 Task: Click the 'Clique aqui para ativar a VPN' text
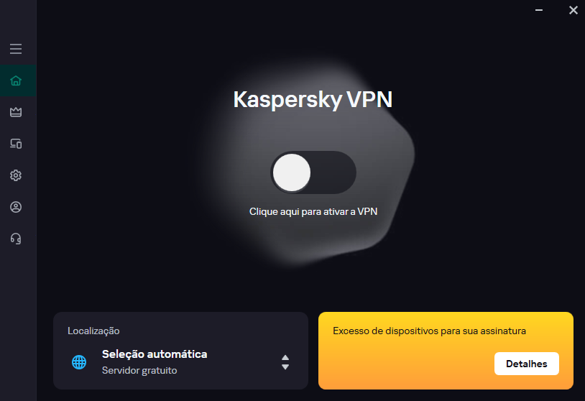(x=313, y=212)
